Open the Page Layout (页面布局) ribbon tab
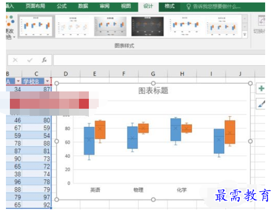This screenshot has width=275, height=211. 35,6
